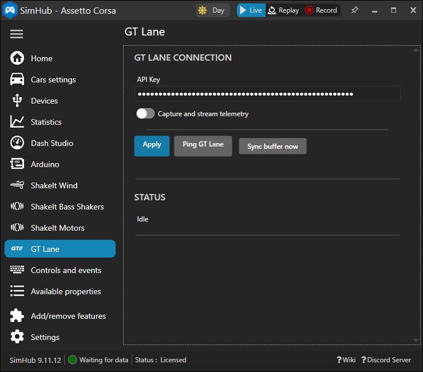This screenshot has height=372, width=423.
Task: Switch to Replay mode
Action: click(283, 10)
